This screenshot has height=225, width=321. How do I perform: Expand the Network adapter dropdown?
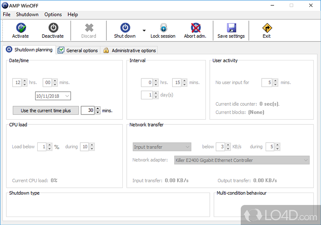click(x=306, y=160)
